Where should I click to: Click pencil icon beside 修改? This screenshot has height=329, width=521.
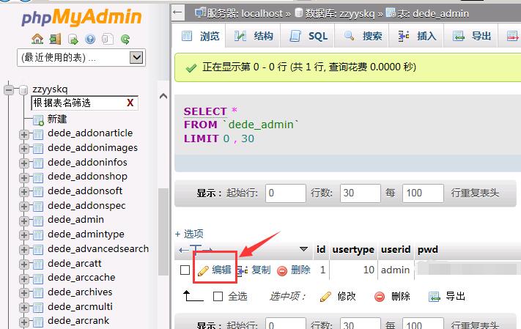(x=325, y=297)
